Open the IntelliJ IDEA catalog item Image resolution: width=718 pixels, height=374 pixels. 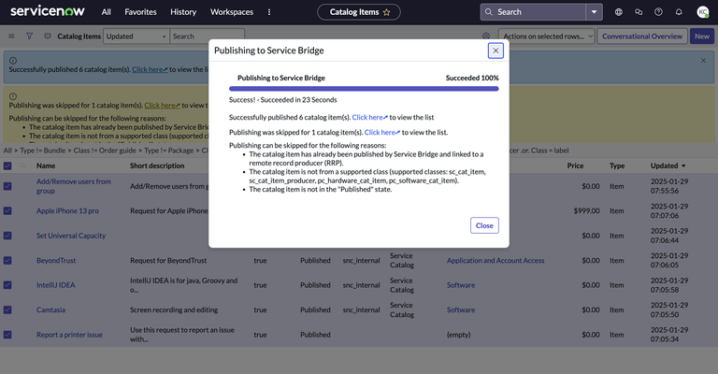tap(55, 285)
